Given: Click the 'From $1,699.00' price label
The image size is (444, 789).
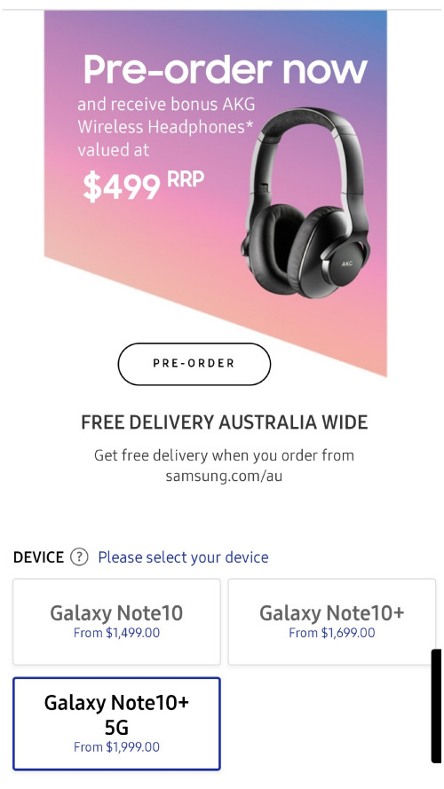Looking at the screenshot, I should point(332,633).
